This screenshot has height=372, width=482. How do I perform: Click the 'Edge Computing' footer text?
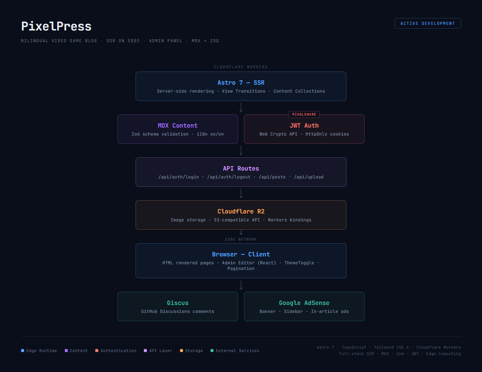(x=443, y=354)
